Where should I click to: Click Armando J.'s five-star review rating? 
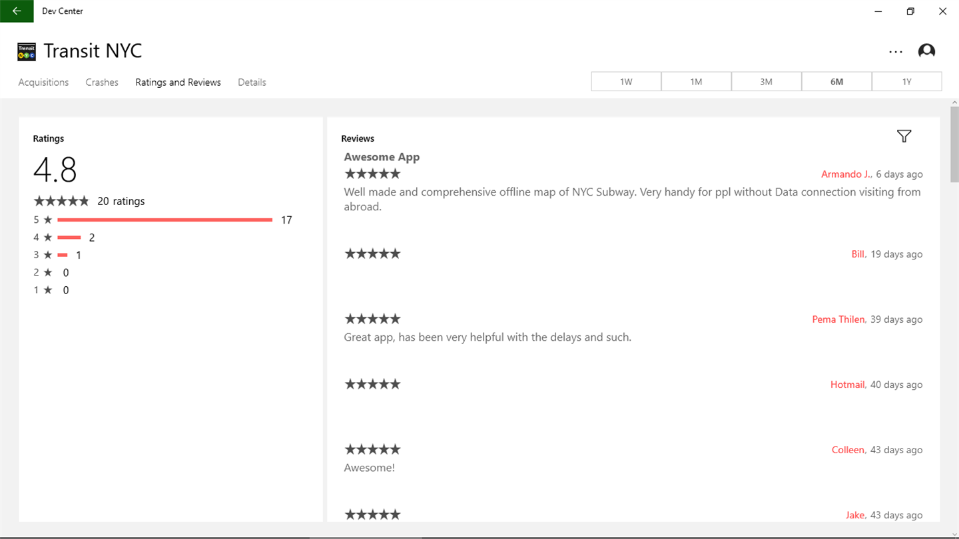pos(372,174)
